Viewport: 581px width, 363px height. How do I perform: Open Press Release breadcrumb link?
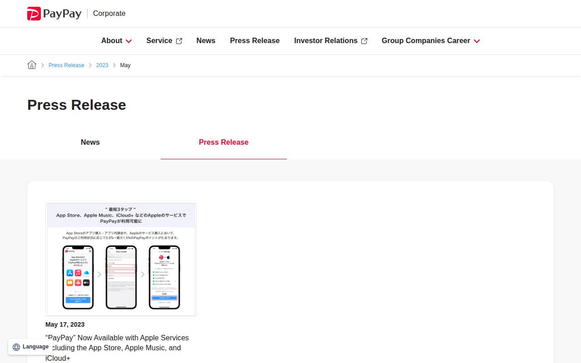pos(66,65)
